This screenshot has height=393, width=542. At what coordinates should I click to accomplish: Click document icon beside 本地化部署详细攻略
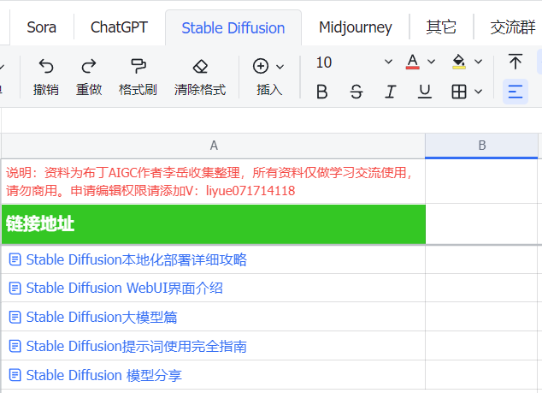point(15,259)
